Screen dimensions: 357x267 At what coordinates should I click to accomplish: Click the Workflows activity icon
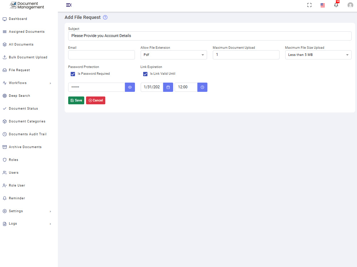point(5,83)
